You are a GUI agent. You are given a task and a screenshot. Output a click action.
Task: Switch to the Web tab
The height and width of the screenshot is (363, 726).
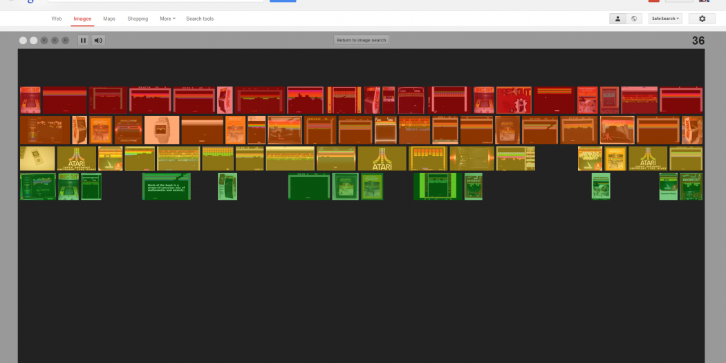(x=57, y=19)
